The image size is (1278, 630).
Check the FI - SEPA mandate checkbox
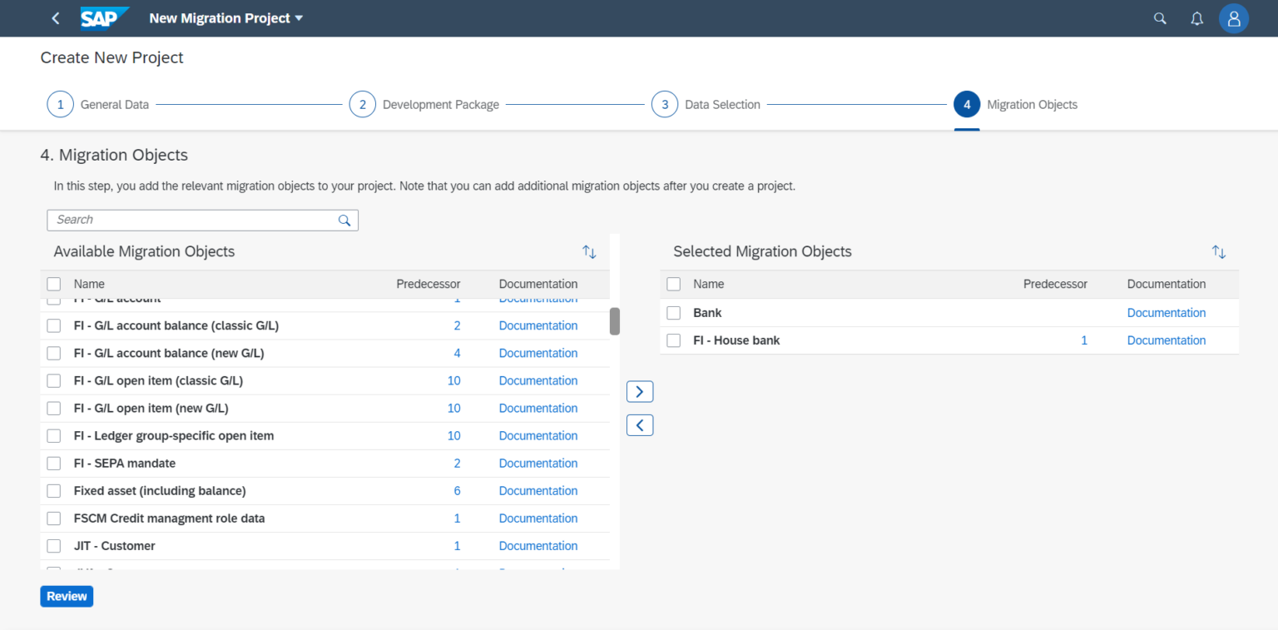pos(54,463)
